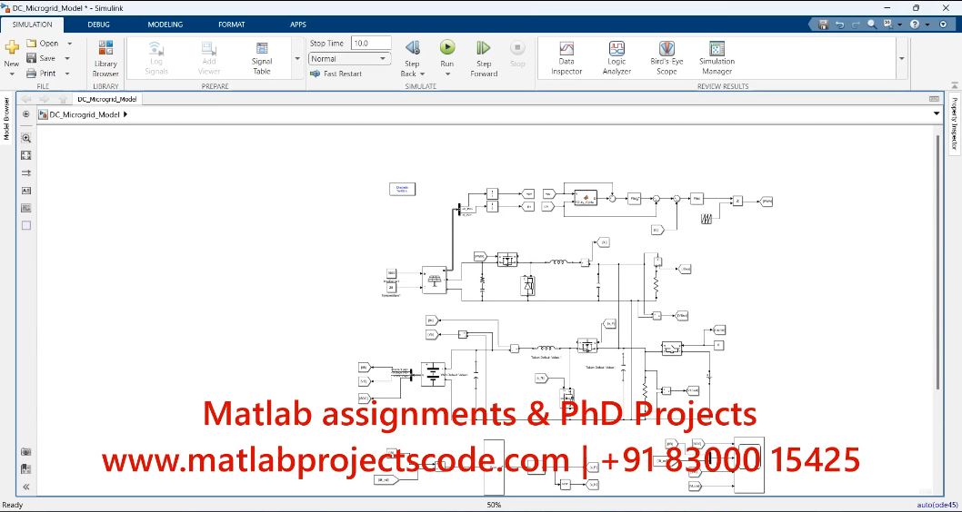Run the simulation
Screen dimensions: 962x512
tap(447, 48)
